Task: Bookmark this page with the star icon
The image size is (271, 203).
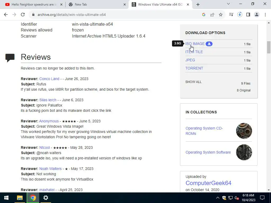Action: coord(221,15)
